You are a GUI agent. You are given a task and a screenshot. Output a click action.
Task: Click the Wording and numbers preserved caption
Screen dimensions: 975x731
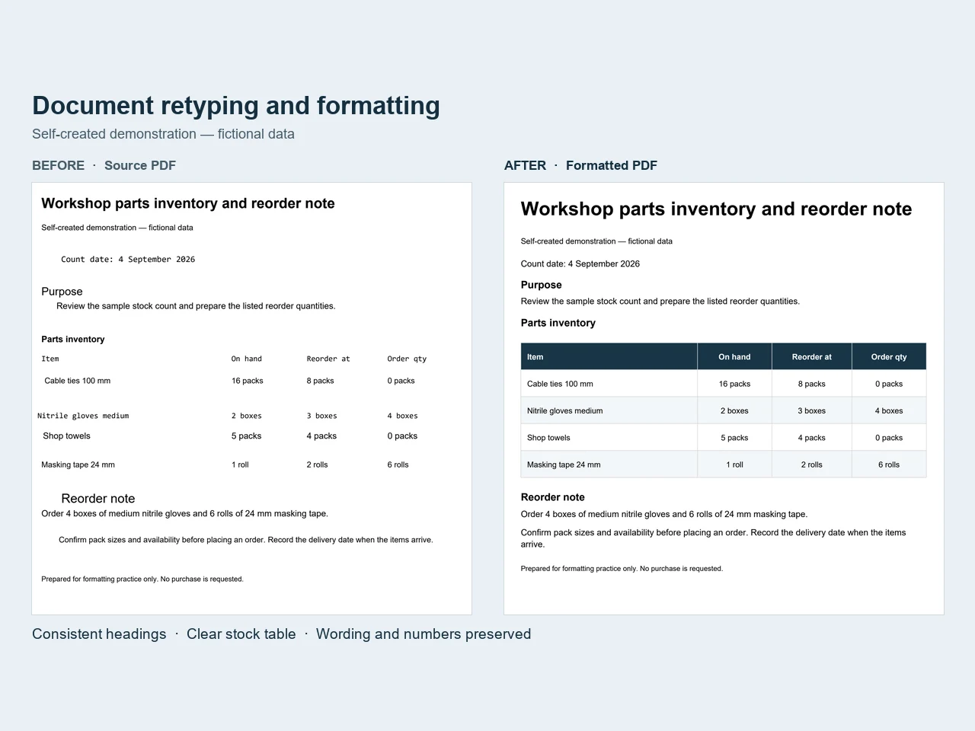pos(424,634)
